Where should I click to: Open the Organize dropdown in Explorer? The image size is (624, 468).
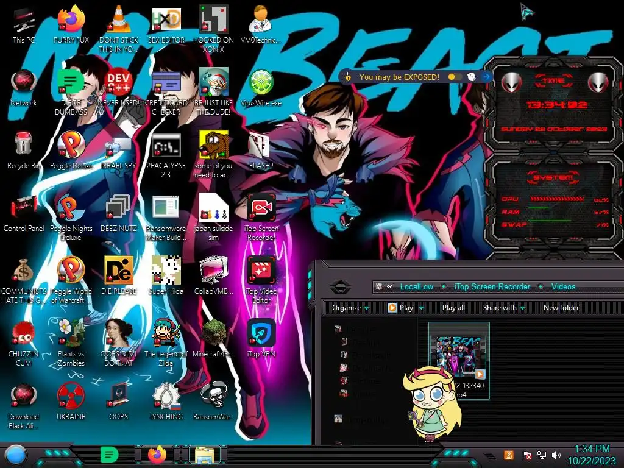coord(350,308)
